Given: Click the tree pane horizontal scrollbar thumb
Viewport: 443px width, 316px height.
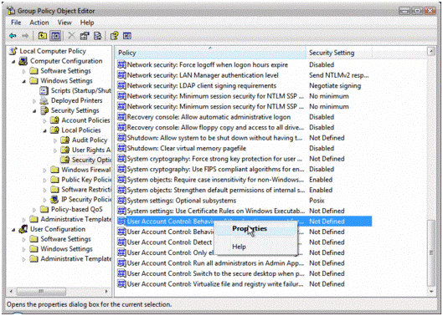Looking at the screenshot, I should coord(41,291).
